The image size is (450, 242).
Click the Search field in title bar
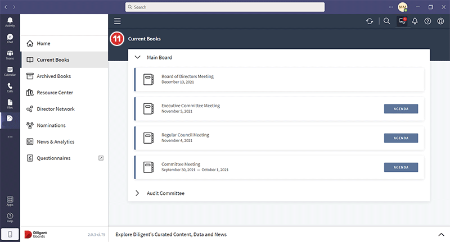click(225, 7)
